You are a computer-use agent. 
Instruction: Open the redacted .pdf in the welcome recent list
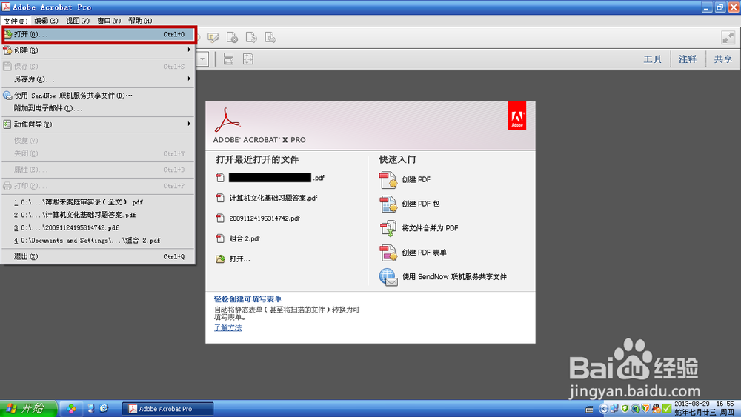276,178
